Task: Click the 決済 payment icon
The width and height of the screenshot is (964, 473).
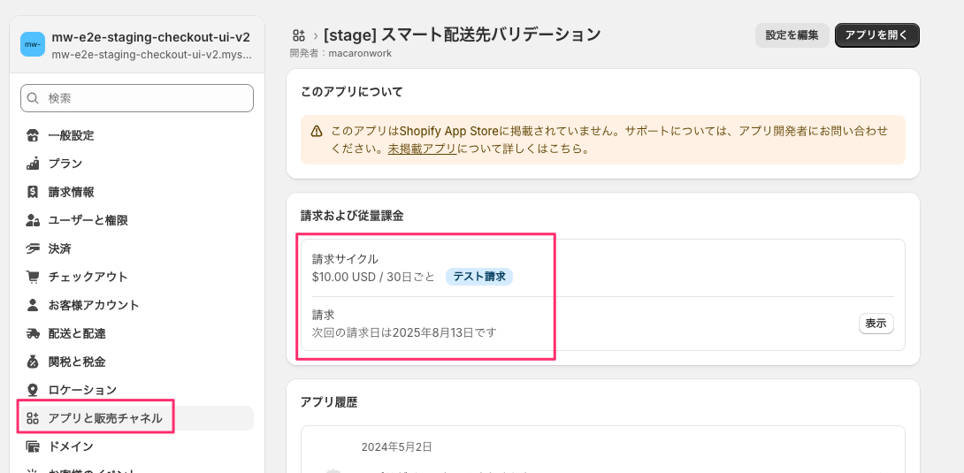Action: 33,248
